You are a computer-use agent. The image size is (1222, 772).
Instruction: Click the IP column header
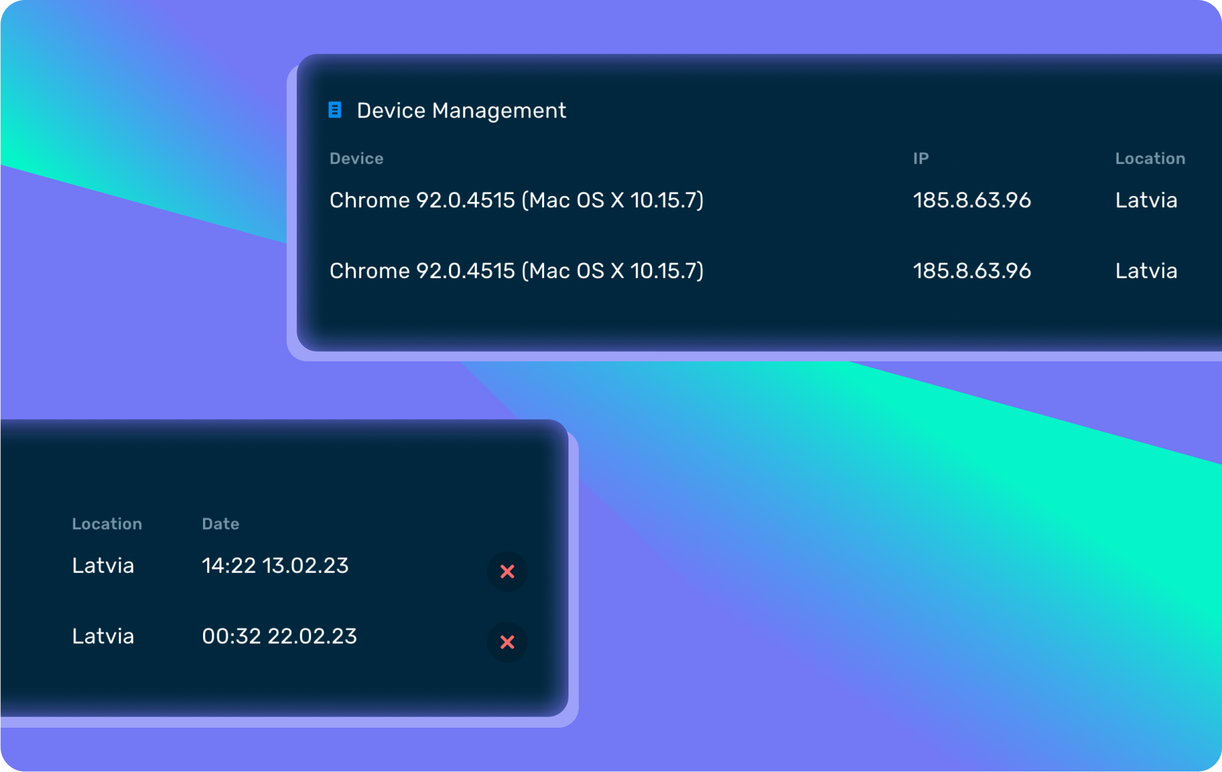pos(921,158)
